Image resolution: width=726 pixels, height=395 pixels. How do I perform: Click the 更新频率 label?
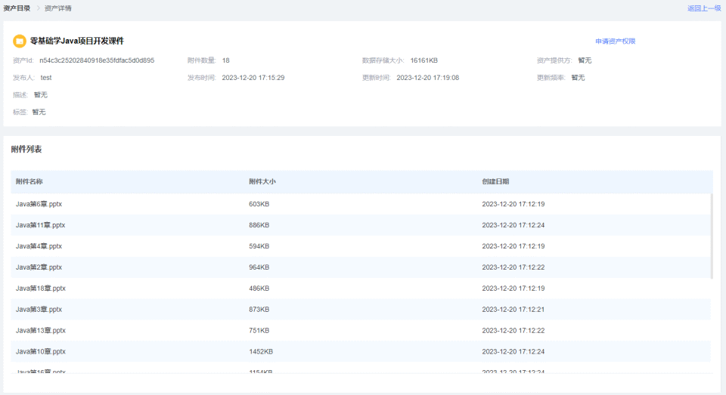(x=551, y=78)
